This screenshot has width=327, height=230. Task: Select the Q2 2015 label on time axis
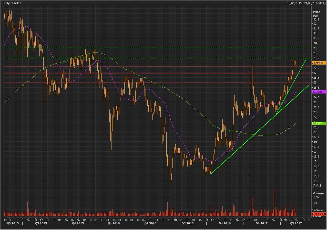(x=11, y=224)
